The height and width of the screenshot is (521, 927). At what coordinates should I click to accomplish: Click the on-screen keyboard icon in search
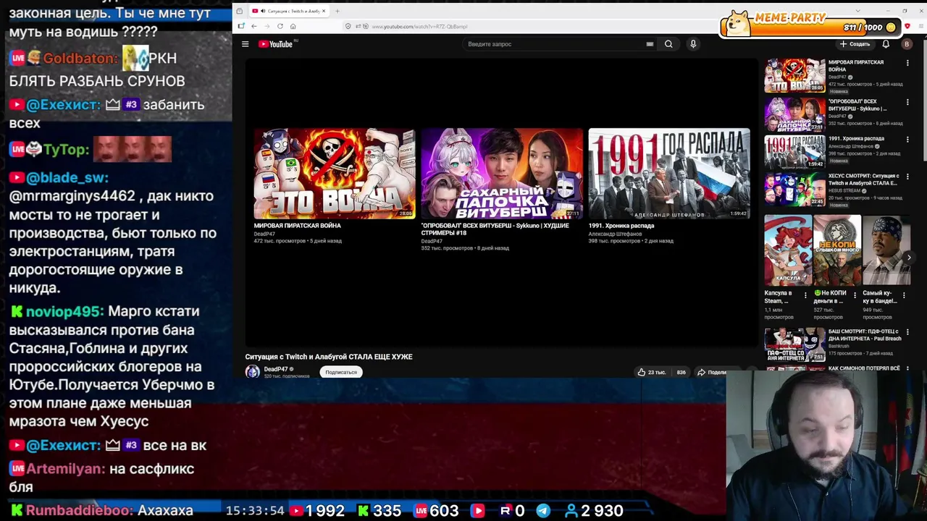(650, 44)
